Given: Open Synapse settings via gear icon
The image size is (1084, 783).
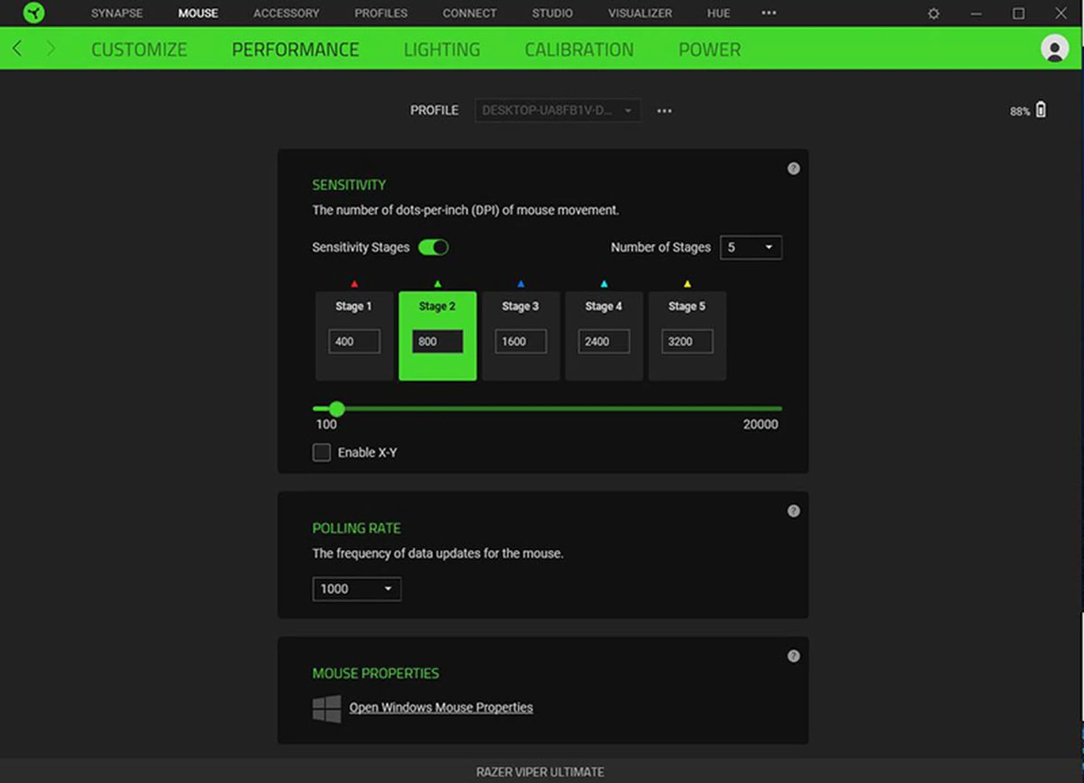Looking at the screenshot, I should pos(933,12).
